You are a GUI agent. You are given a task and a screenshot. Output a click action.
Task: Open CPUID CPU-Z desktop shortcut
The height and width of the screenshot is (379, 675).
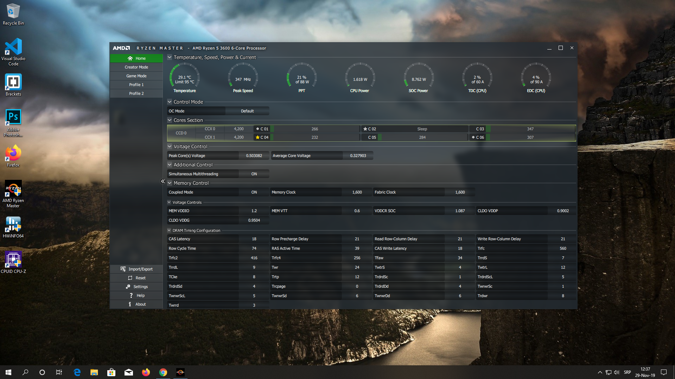click(13, 262)
